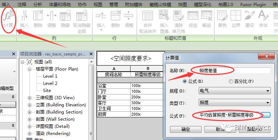
Task: Click the 边界 borders icon
Action: [236, 15]
